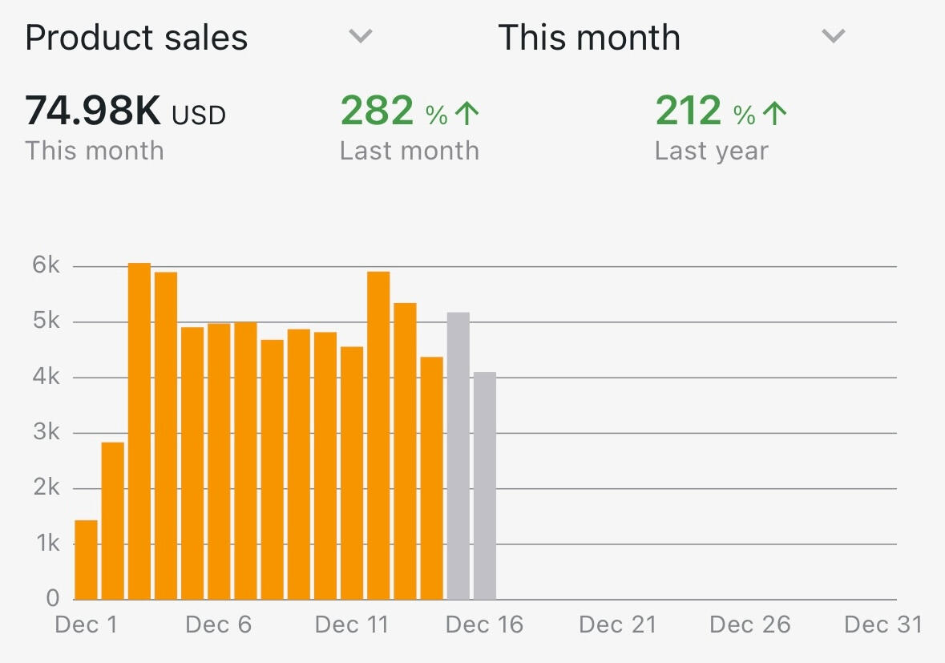This screenshot has height=663, width=945.
Task: Expand the This month period chevron
Action: 834,37
